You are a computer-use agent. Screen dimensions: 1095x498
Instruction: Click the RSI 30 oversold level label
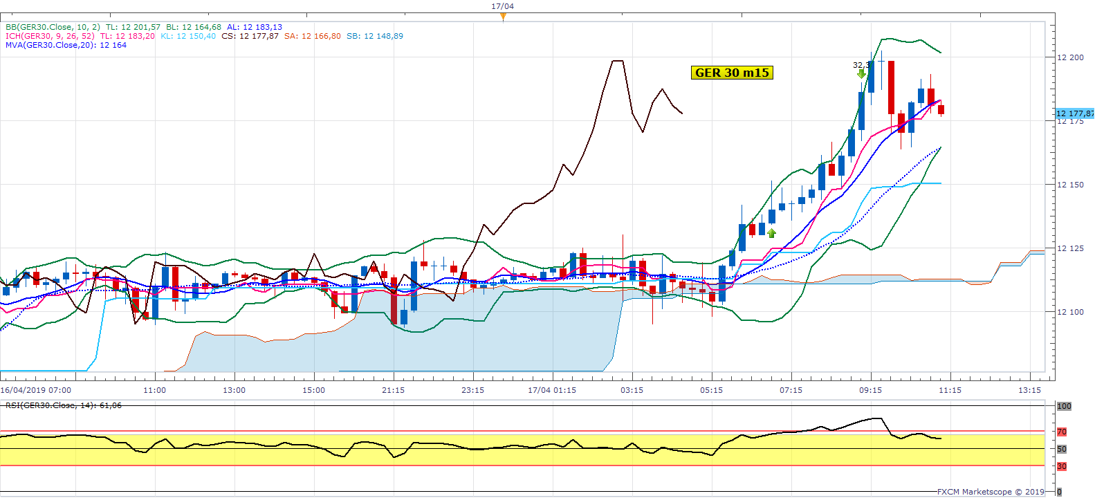point(1062,466)
